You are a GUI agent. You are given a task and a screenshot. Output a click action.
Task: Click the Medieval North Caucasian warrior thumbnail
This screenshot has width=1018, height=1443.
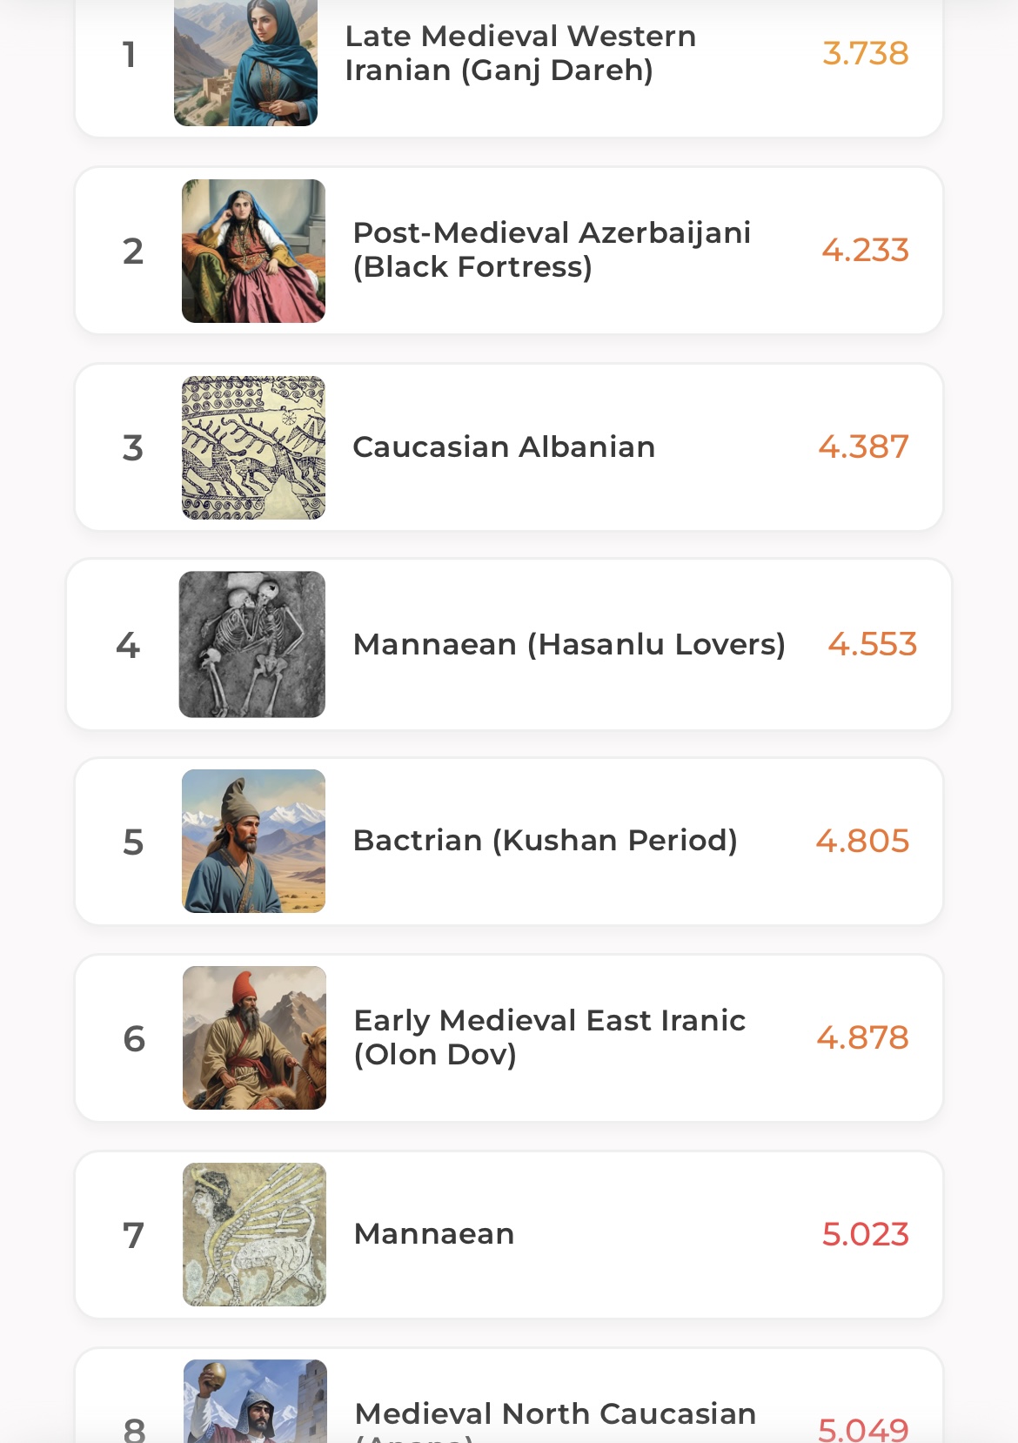point(255,1403)
